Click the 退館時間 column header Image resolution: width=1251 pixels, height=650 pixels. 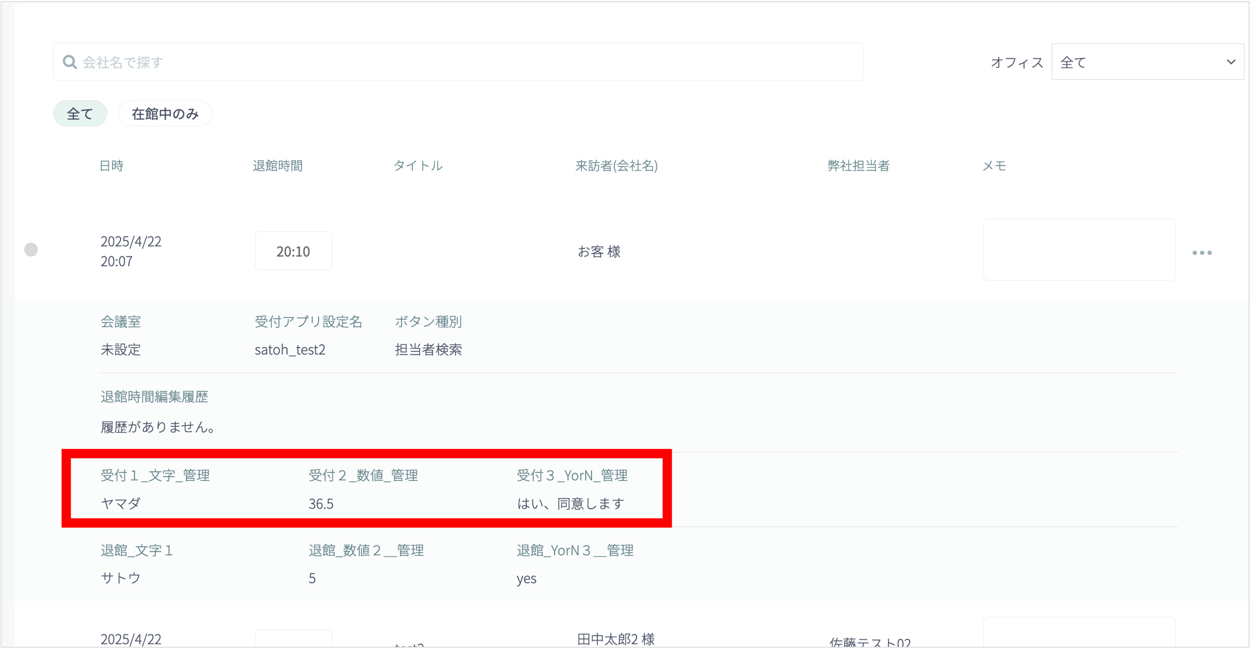pos(278,166)
